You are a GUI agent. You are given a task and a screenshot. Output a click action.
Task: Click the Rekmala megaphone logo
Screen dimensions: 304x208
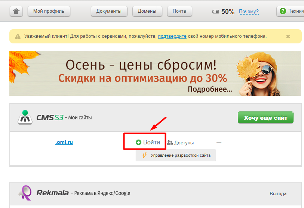pos(25,193)
